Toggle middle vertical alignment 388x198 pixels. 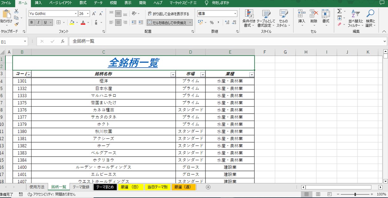tap(118, 14)
